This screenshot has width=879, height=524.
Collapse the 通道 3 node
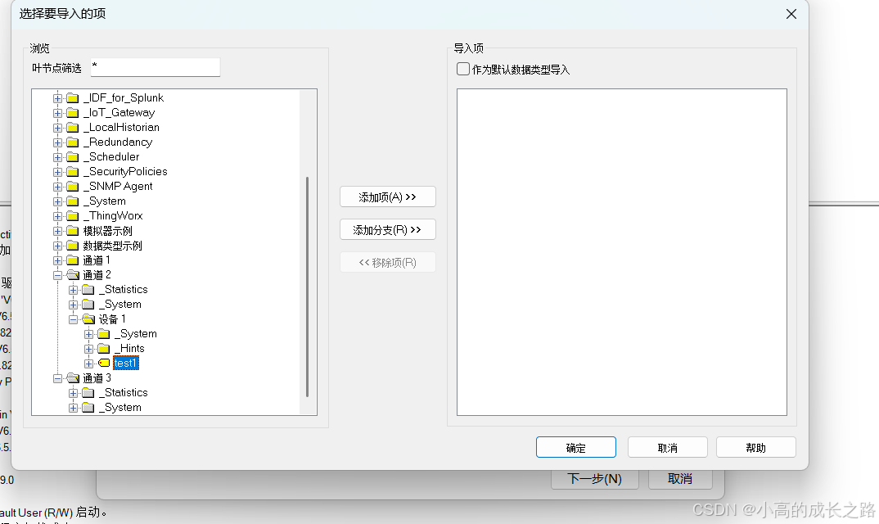click(58, 378)
